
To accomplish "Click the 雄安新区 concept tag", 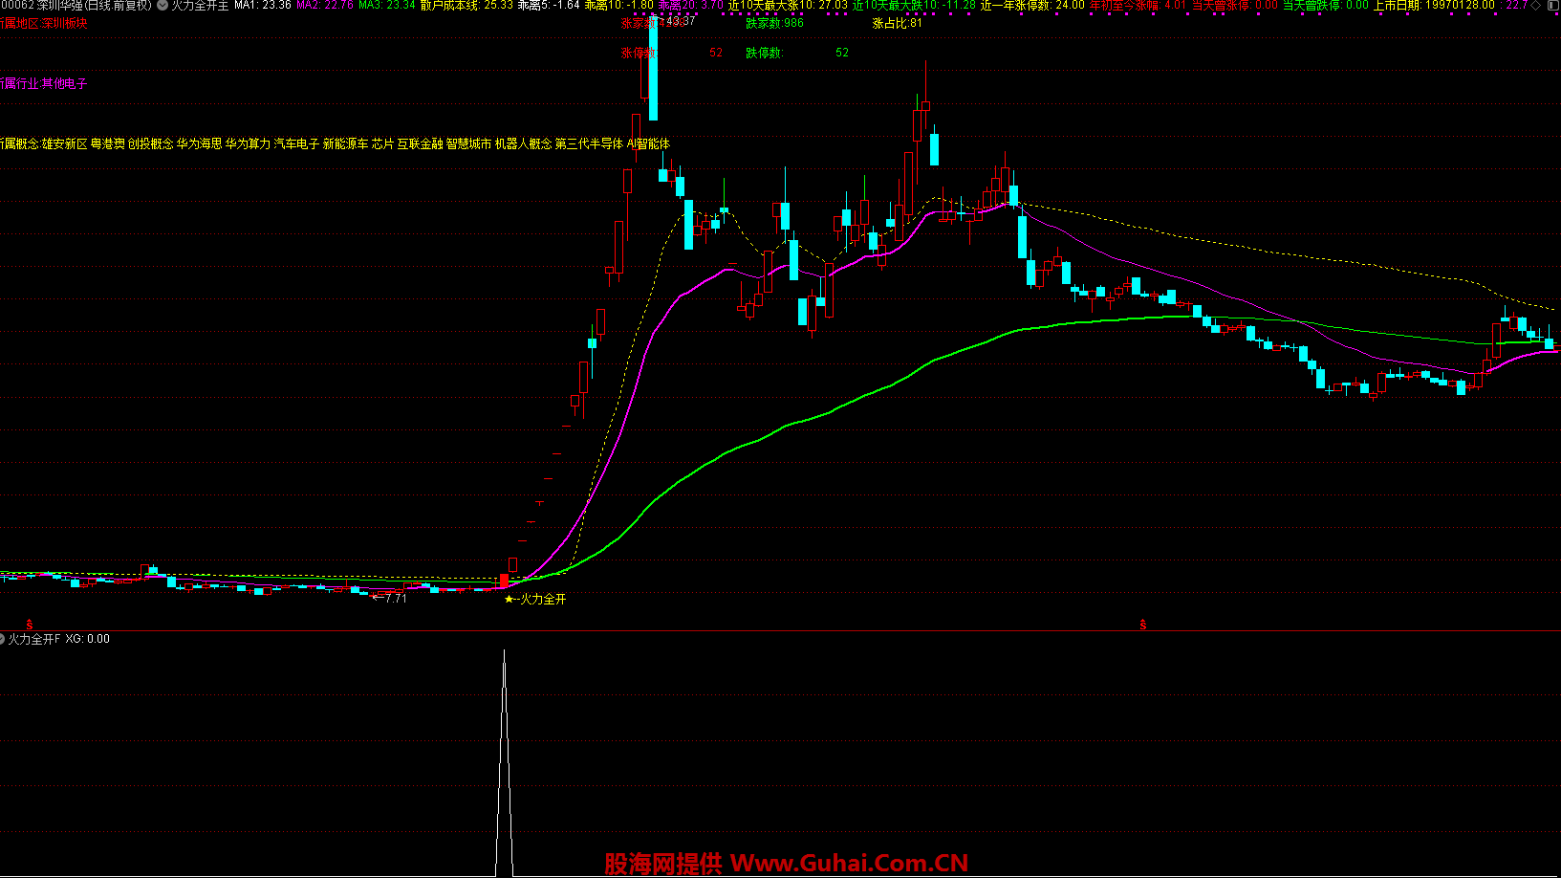I will click(x=64, y=143).
